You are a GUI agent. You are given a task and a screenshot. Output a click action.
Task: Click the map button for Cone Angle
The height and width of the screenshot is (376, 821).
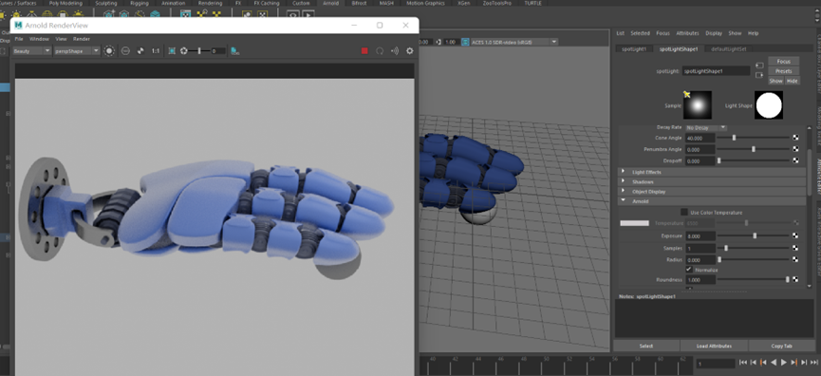(796, 138)
